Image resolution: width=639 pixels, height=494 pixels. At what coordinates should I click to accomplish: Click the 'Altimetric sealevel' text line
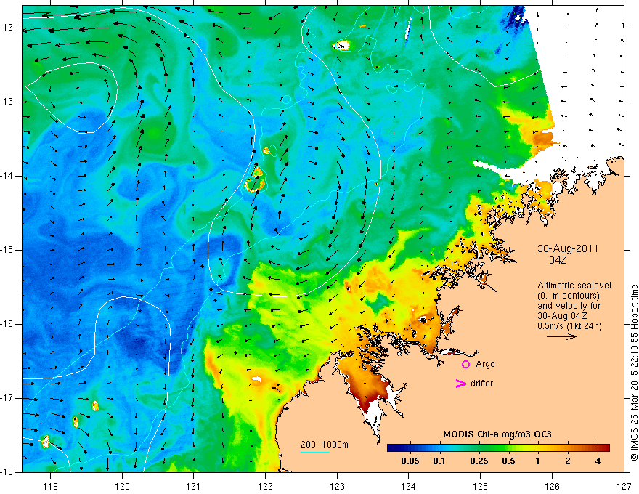574,286
